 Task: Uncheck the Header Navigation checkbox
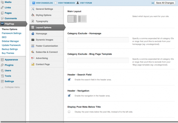[69, 96]
